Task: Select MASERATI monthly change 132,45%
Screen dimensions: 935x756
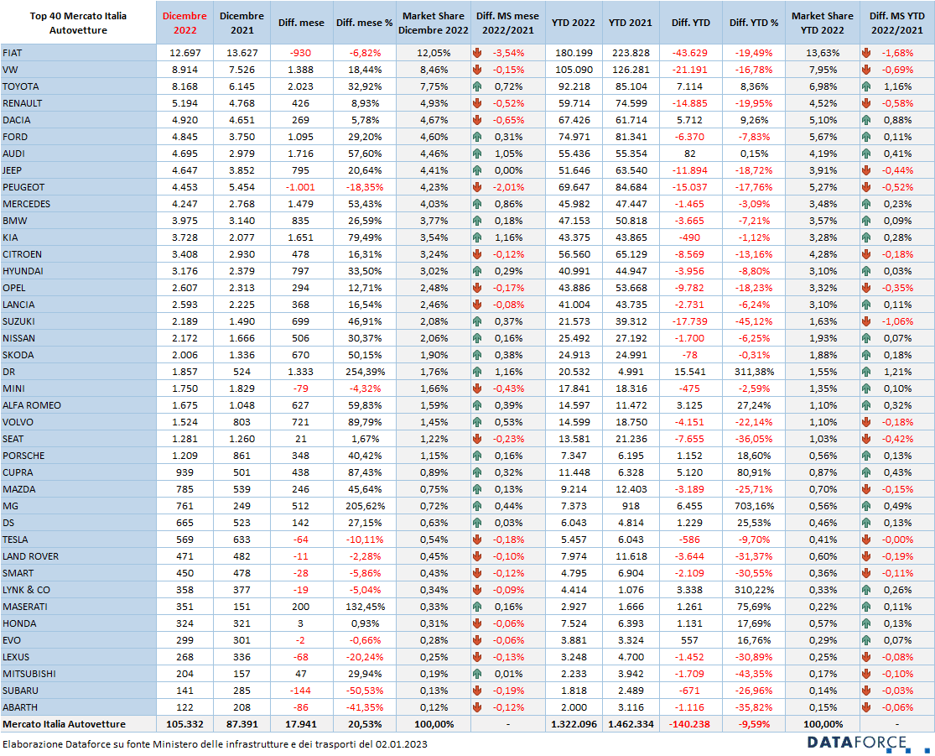Action: click(x=365, y=607)
